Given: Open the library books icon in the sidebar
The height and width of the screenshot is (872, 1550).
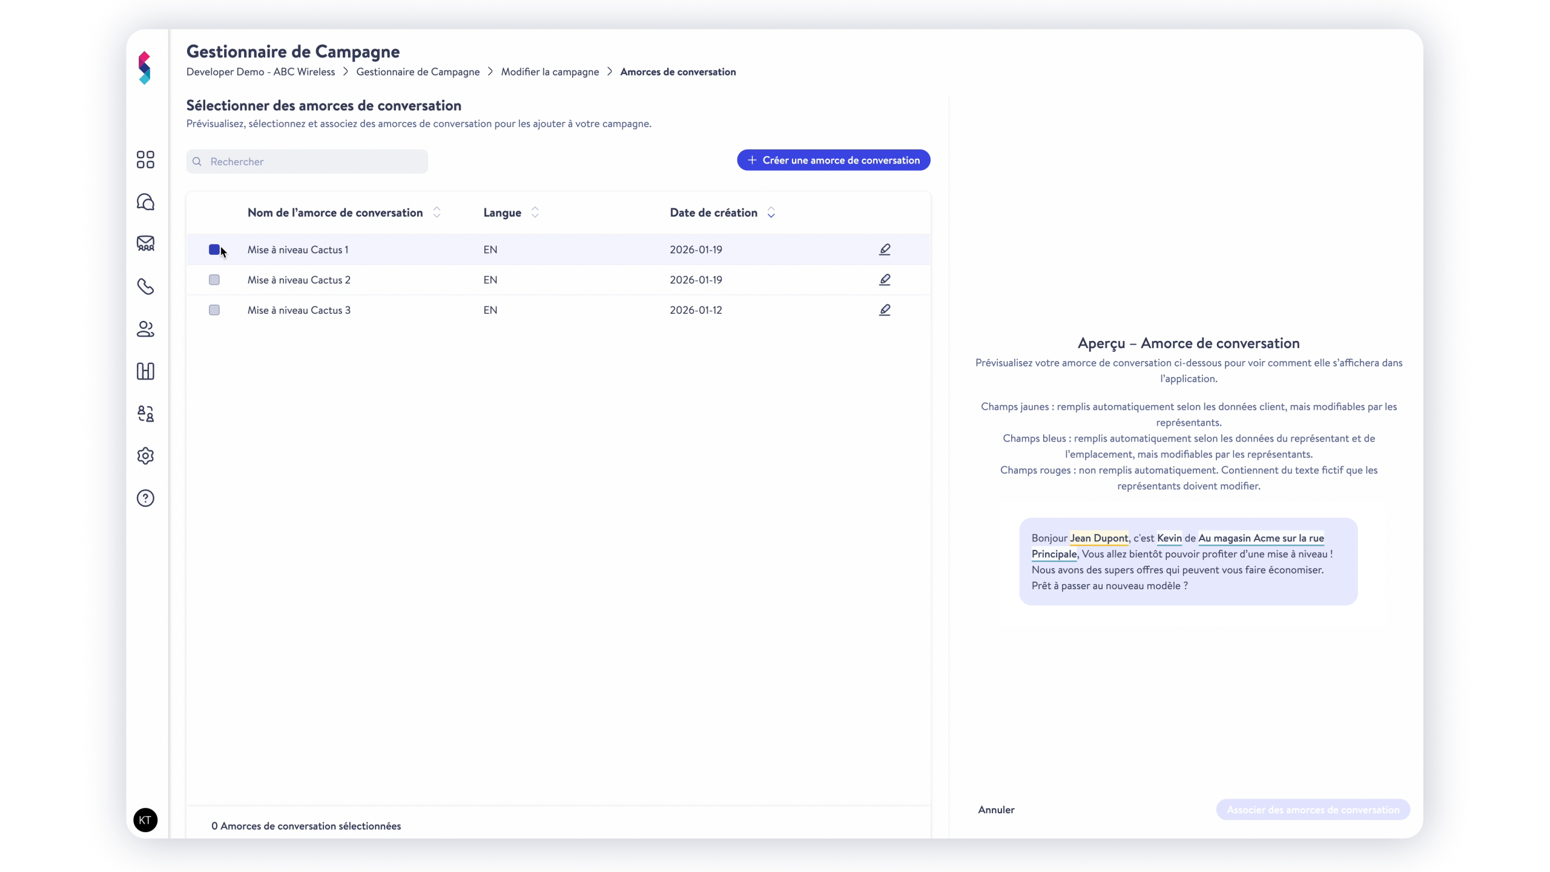Looking at the screenshot, I should click(x=145, y=371).
